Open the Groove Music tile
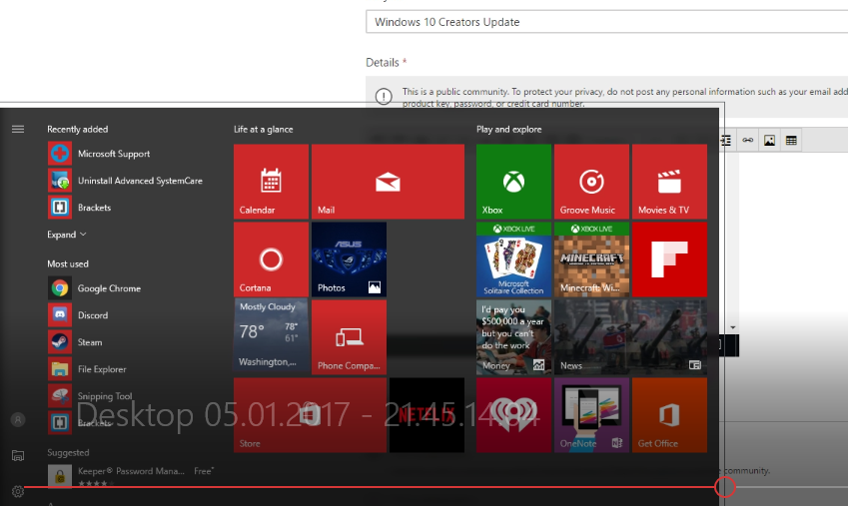Screen dimensions: 848x506 (x=591, y=182)
